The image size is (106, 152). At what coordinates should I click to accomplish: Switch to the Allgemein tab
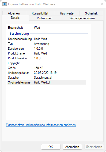(14, 13)
